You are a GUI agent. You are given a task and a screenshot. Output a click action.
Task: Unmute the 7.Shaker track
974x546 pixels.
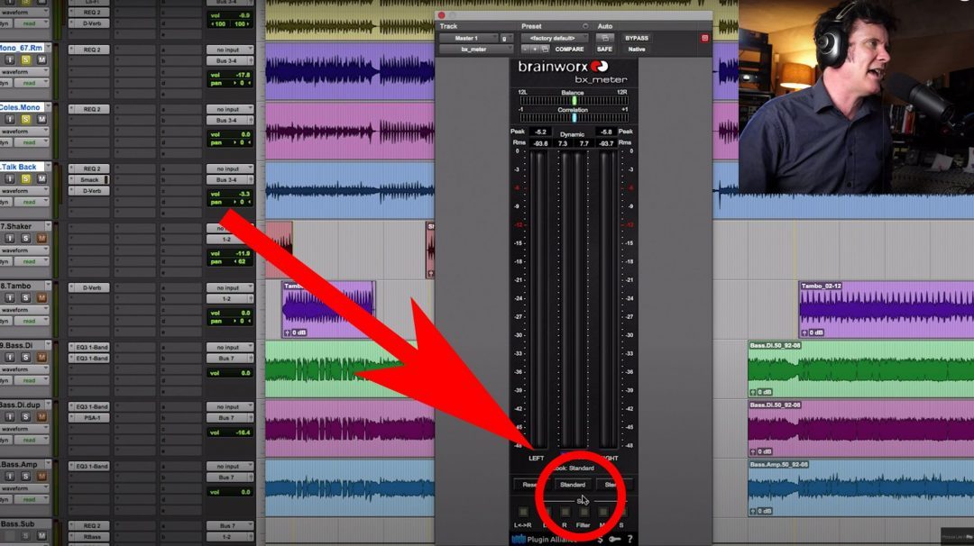pyautogui.click(x=41, y=238)
